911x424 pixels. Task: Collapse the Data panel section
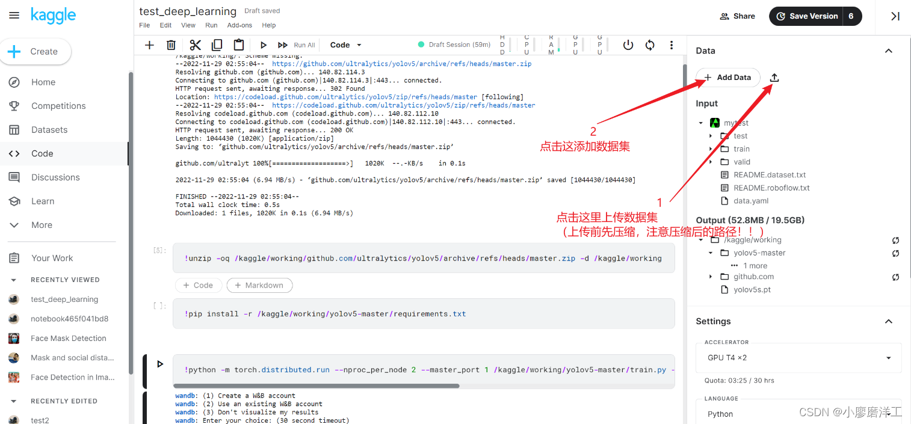pos(889,51)
